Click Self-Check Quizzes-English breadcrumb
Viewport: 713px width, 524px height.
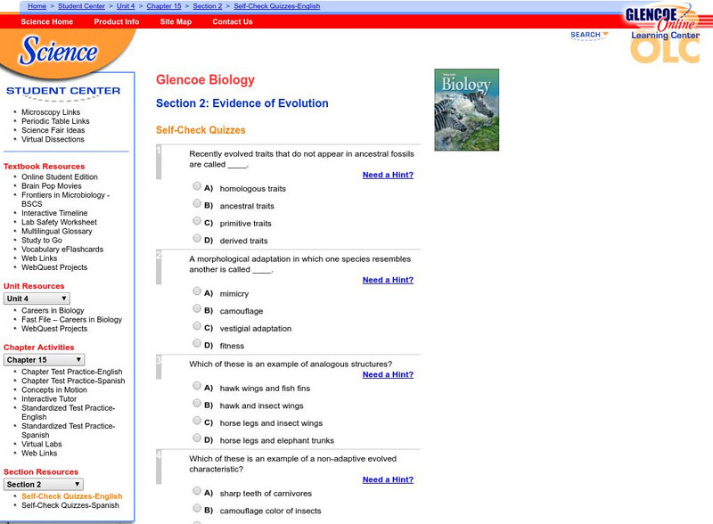277,6
